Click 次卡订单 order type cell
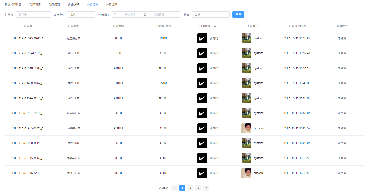 [x=73, y=53]
